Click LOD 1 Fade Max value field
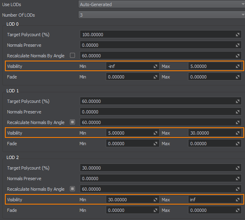Viewport: 245px width, 220px height. (x=212, y=144)
